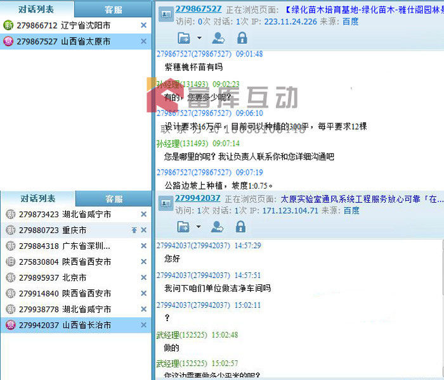The height and width of the screenshot is (380, 444).
Task: Select the conversation 279914840 陕西省西安市
Action: click(x=76, y=293)
